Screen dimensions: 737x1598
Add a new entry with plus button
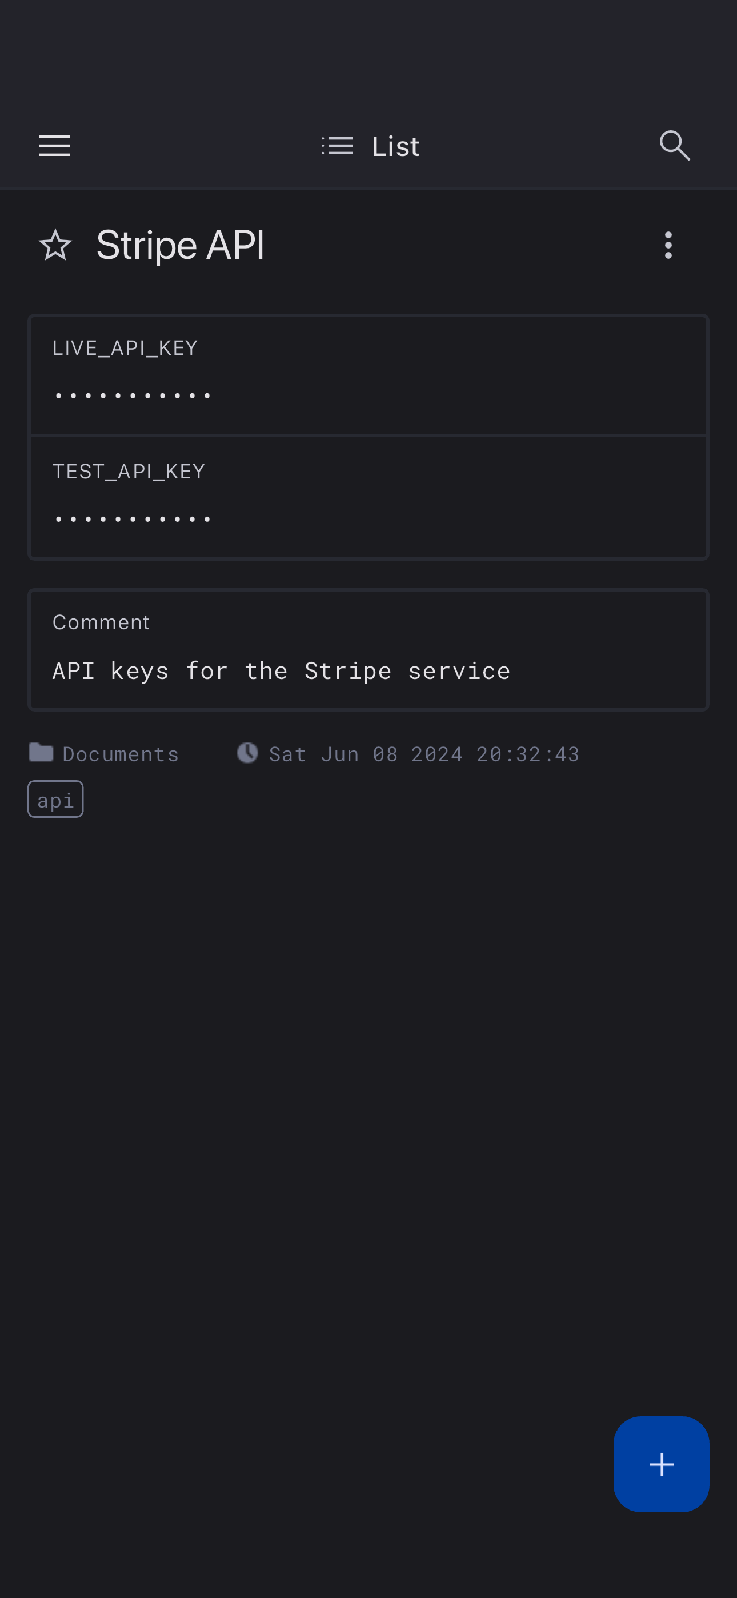(660, 1463)
